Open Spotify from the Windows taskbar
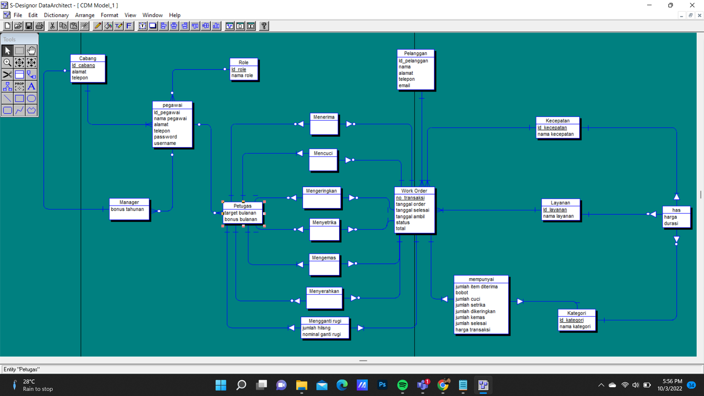 pyautogui.click(x=402, y=385)
